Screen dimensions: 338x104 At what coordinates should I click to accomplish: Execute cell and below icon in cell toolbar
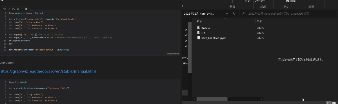pyautogui.click(x=14, y=9)
